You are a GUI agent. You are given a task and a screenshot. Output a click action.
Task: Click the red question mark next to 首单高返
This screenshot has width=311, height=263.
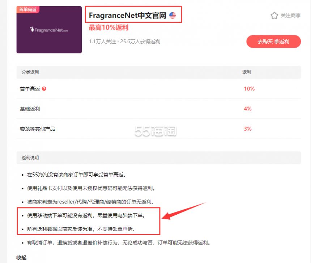44,89
